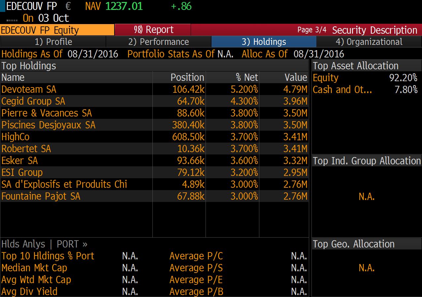422x297 pixels.
Task: Open the Performance tab
Action: click(158, 42)
